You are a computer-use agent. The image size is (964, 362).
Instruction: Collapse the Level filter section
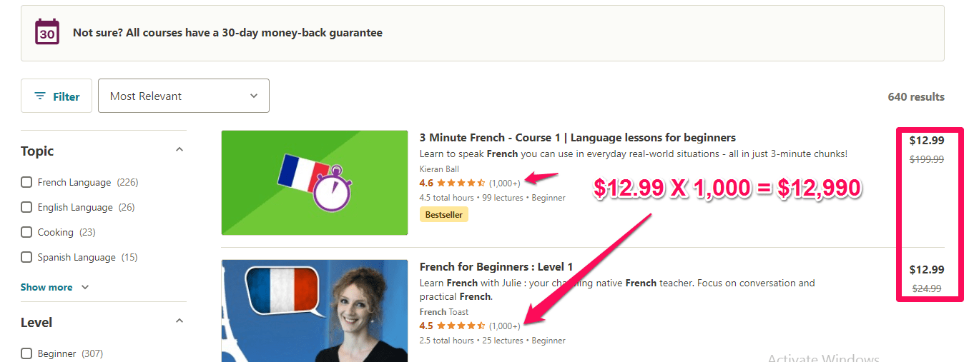pos(179,321)
